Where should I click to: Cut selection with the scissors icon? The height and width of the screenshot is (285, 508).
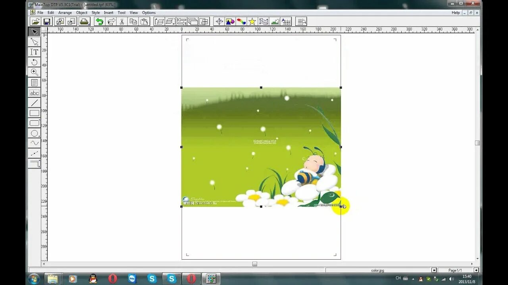[x=122, y=21]
